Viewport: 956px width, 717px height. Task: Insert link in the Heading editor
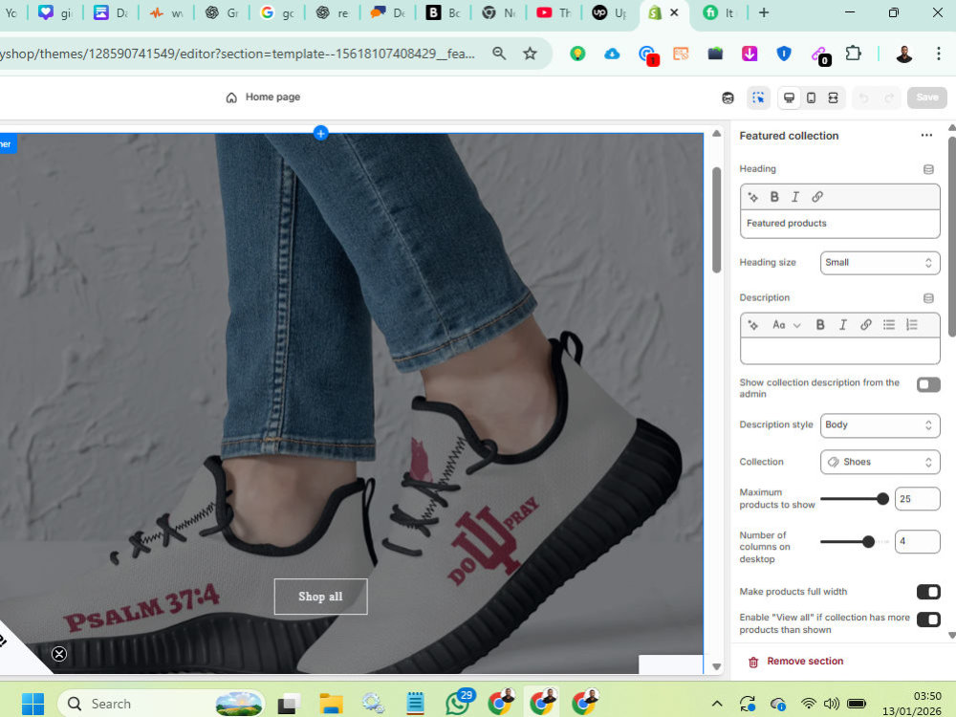pos(817,197)
